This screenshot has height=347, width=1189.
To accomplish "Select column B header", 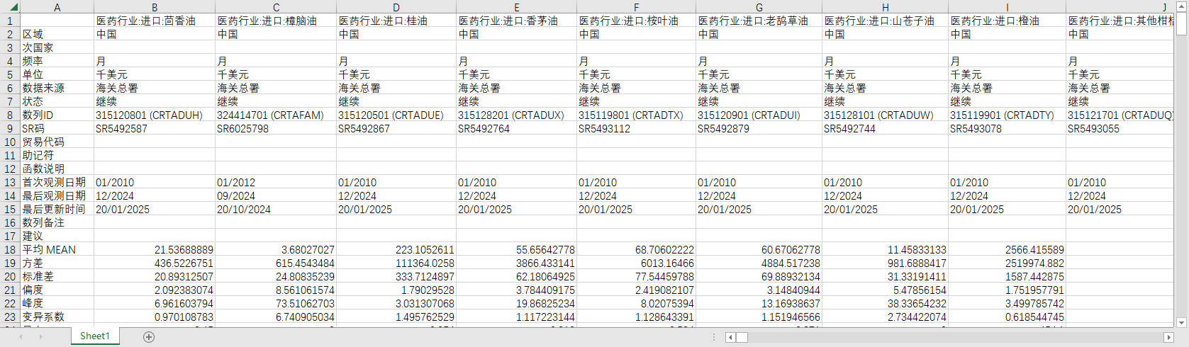I will coord(155,7).
